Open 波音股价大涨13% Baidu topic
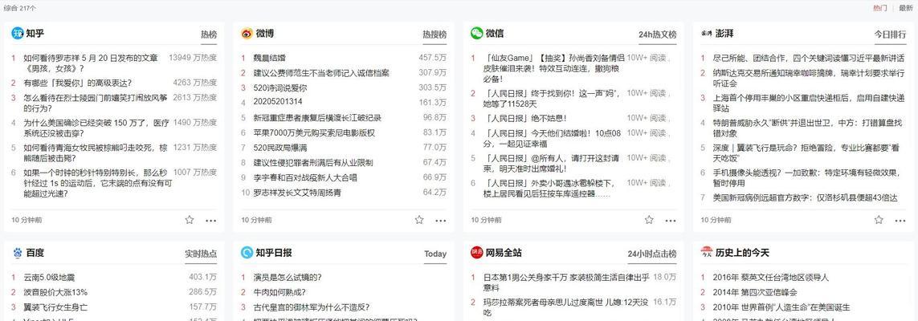The image size is (918, 321). click(55, 292)
